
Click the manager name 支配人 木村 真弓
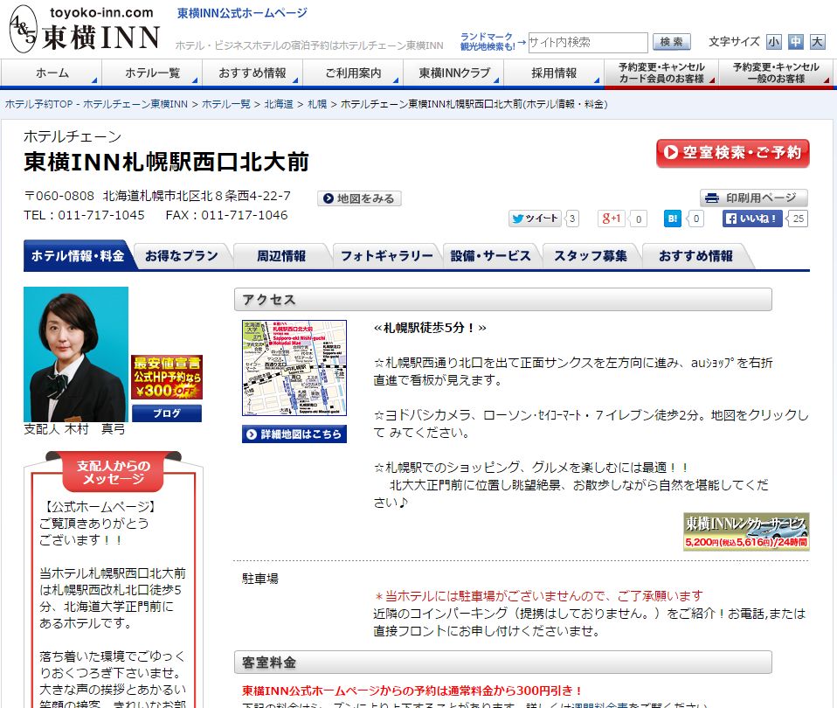click(74, 429)
